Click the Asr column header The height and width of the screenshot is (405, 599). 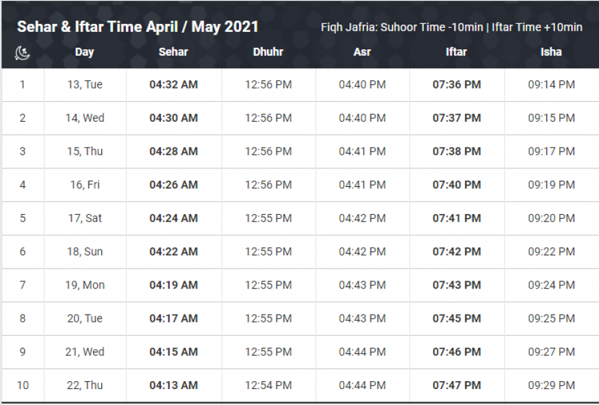pyautogui.click(x=362, y=52)
